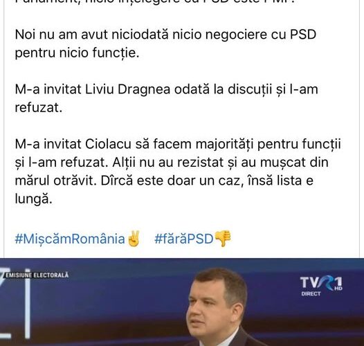Image resolution: width=364 pixels, height=346 pixels.
Task: Click the EMISIUNE ELECTORALĂ banner
Action: pyautogui.click(x=37, y=275)
